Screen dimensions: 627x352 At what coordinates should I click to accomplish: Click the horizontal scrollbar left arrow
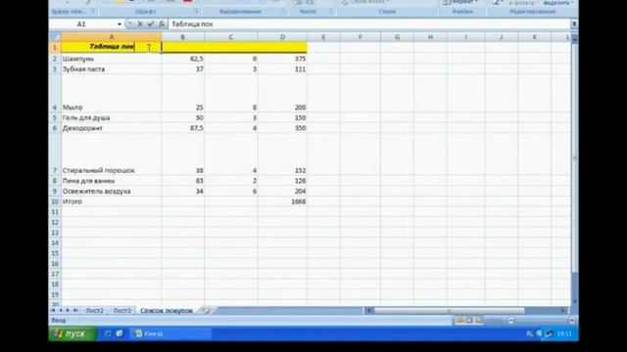(x=368, y=311)
